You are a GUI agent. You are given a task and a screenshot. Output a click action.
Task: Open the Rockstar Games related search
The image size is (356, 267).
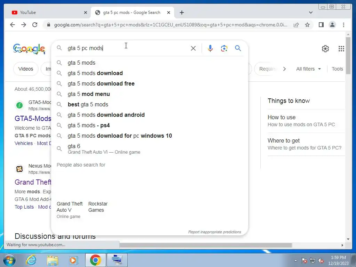click(98, 207)
